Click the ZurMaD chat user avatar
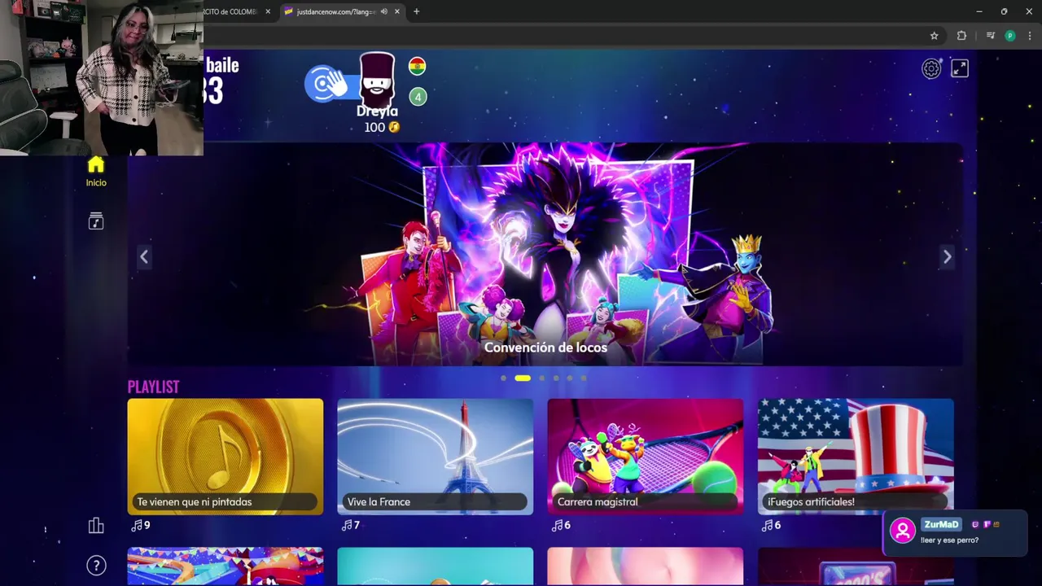 point(902,531)
